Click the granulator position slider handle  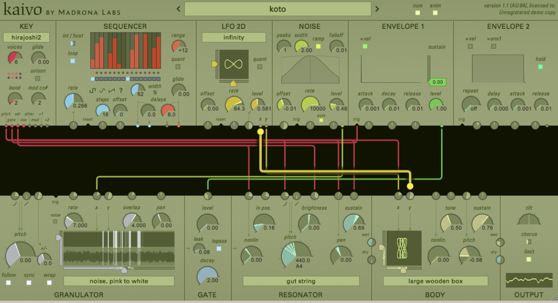point(124,270)
